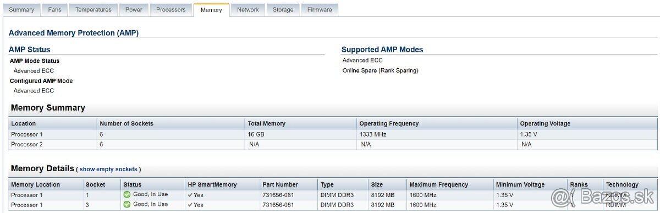Viewport: 660px width, 213px height.
Task: Select the Processor 1 row in Memory Summary
Action: tap(333, 134)
